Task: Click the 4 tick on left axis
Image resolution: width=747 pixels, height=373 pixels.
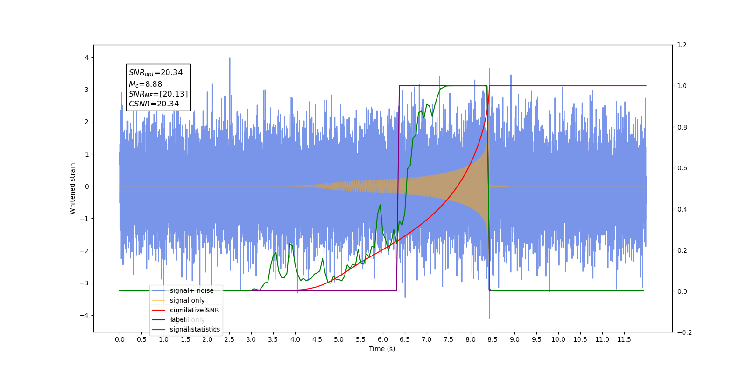Action: (x=87, y=57)
